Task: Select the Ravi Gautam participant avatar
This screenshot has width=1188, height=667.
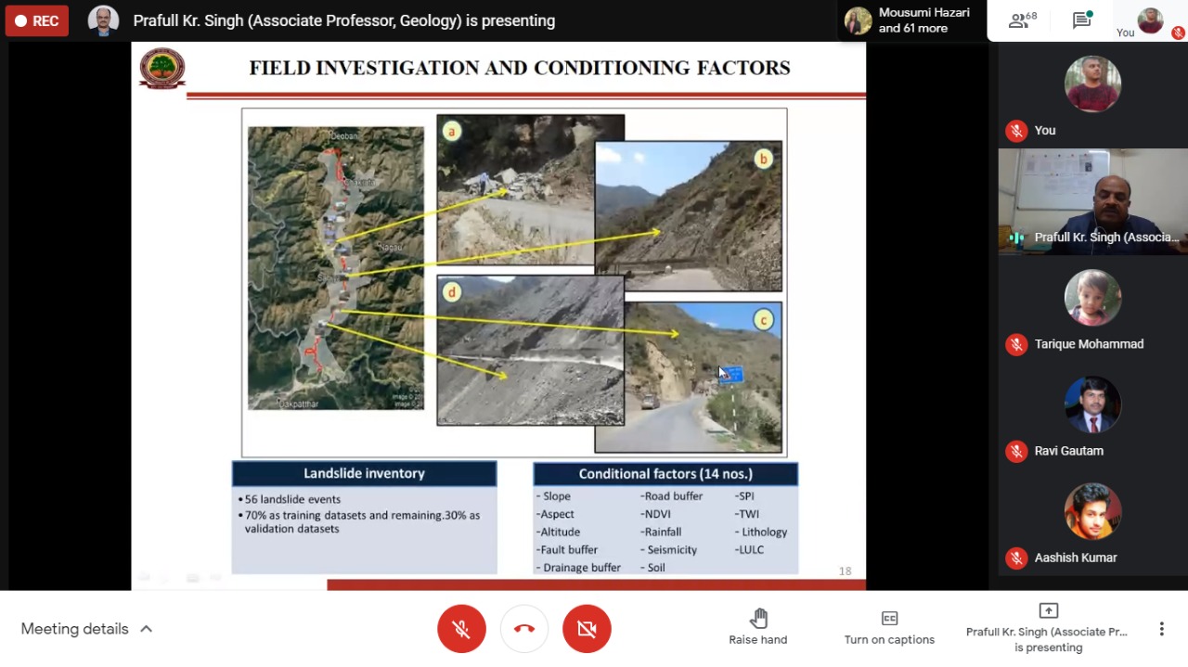Action: [1092, 404]
